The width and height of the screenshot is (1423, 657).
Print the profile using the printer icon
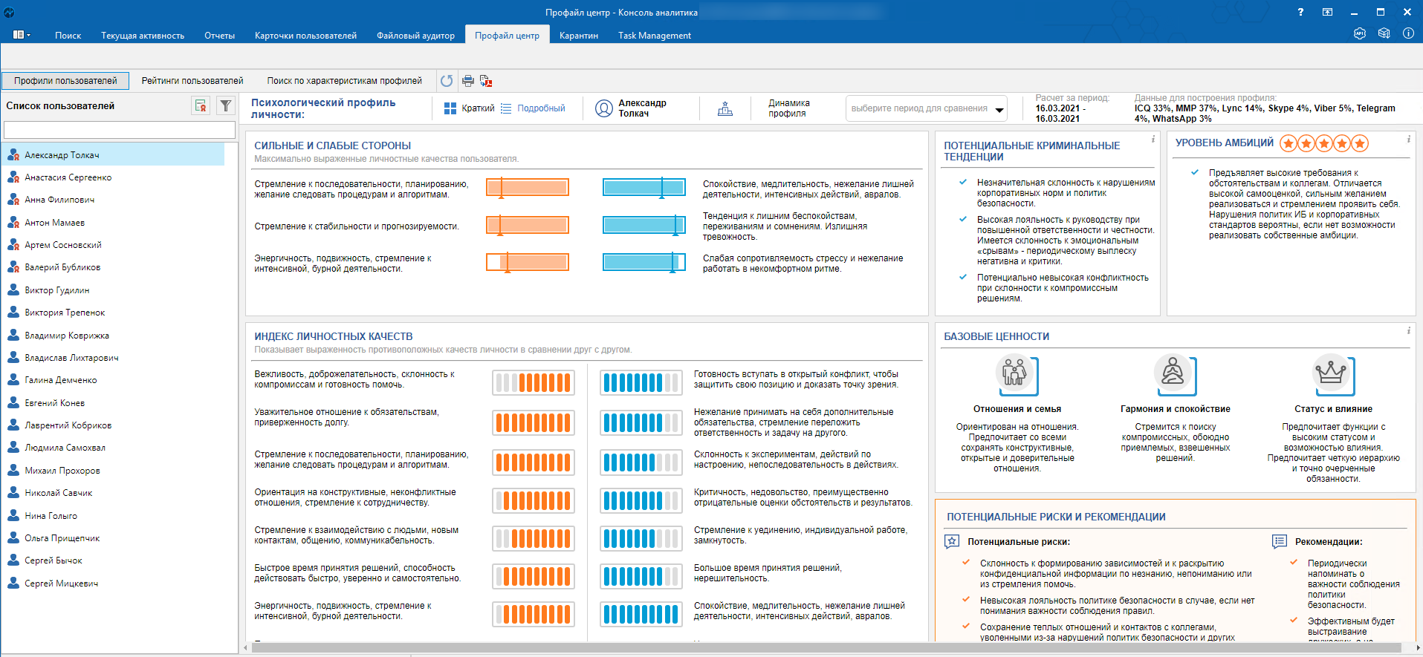(468, 81)
